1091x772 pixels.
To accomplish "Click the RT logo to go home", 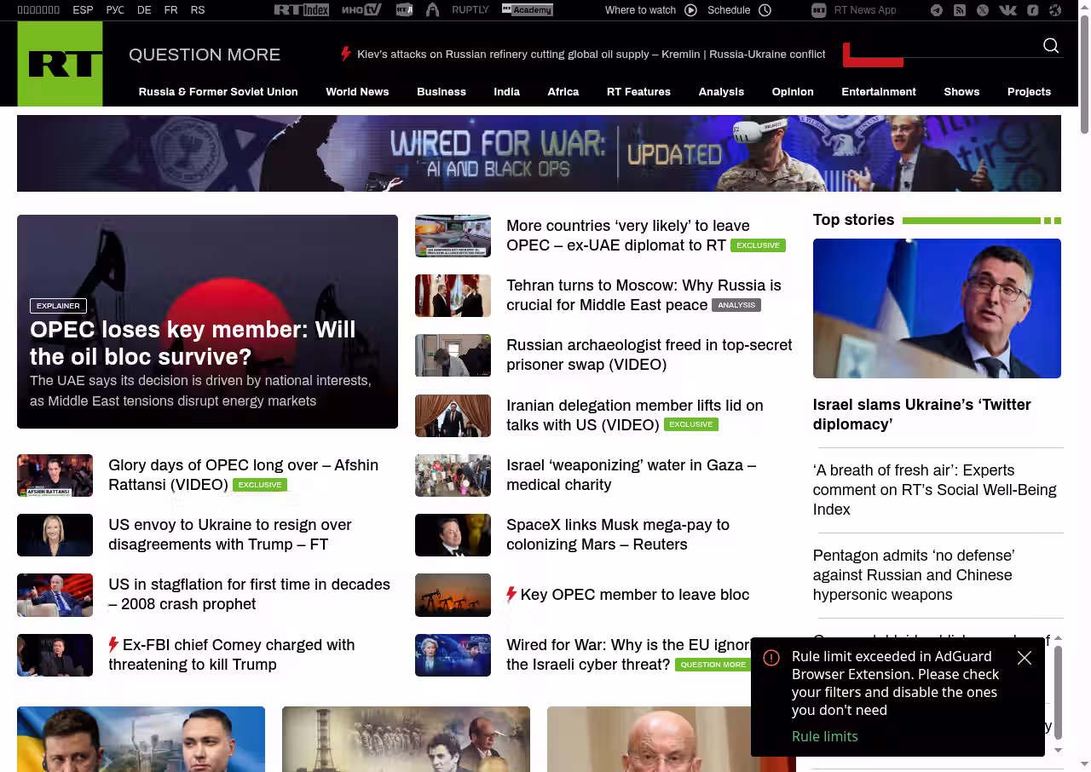I will (60, 64).
